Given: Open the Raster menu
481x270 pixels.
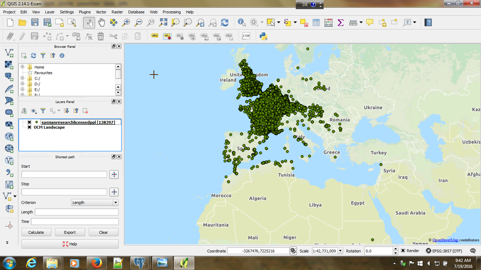Looking at the screenshot, I should pos(117,12).
